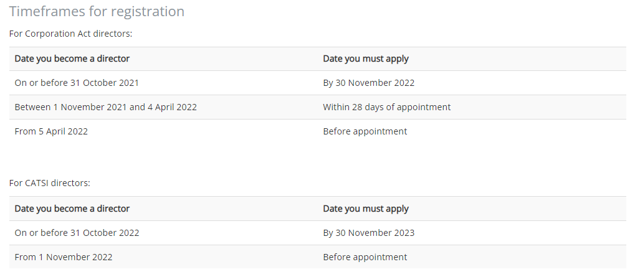Click 'Date you become a director' header in Corporation Act table
Viewport: 635px width, 277px height.
tap(72, 59)
